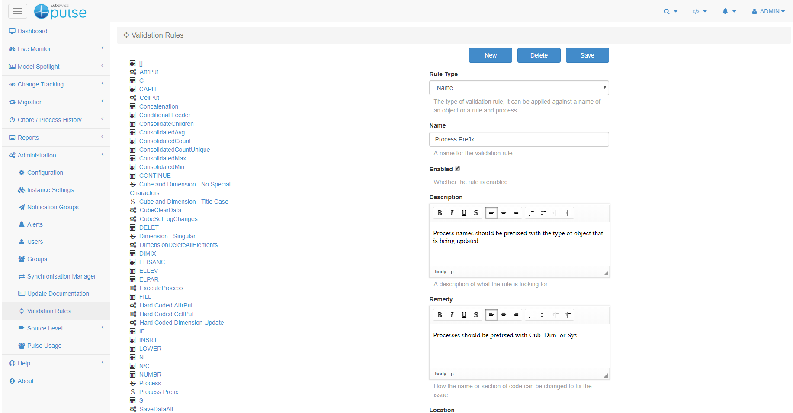
Task: Open Configuration under Administration
Action: point(56,173)
